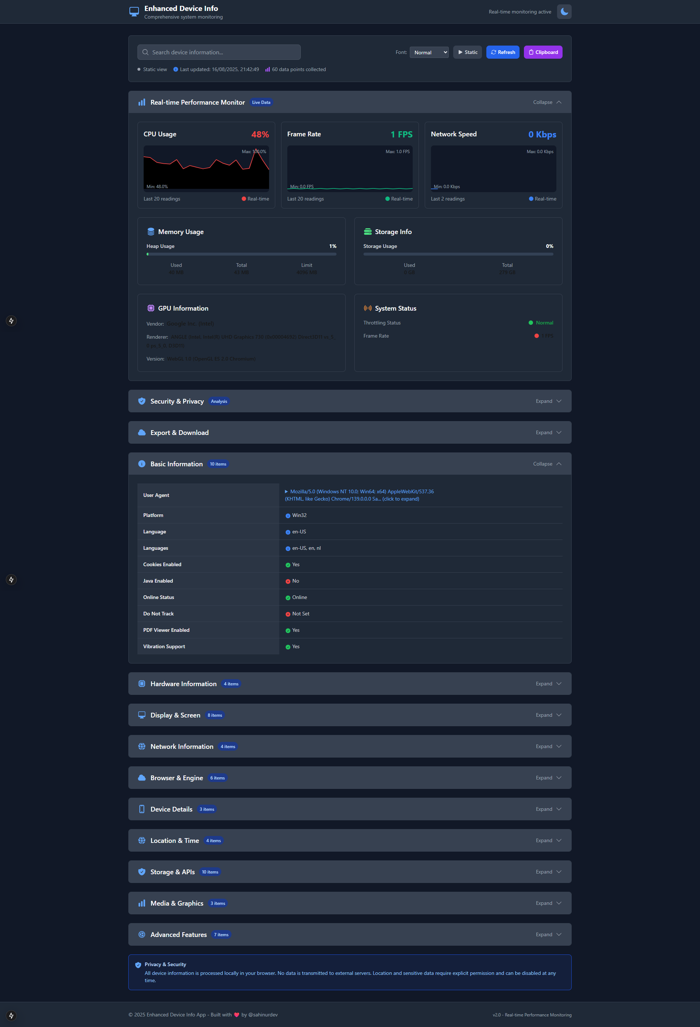Click the GPU Information chip icon
The height and width of the screenshot is (1027, 700).
151,308
